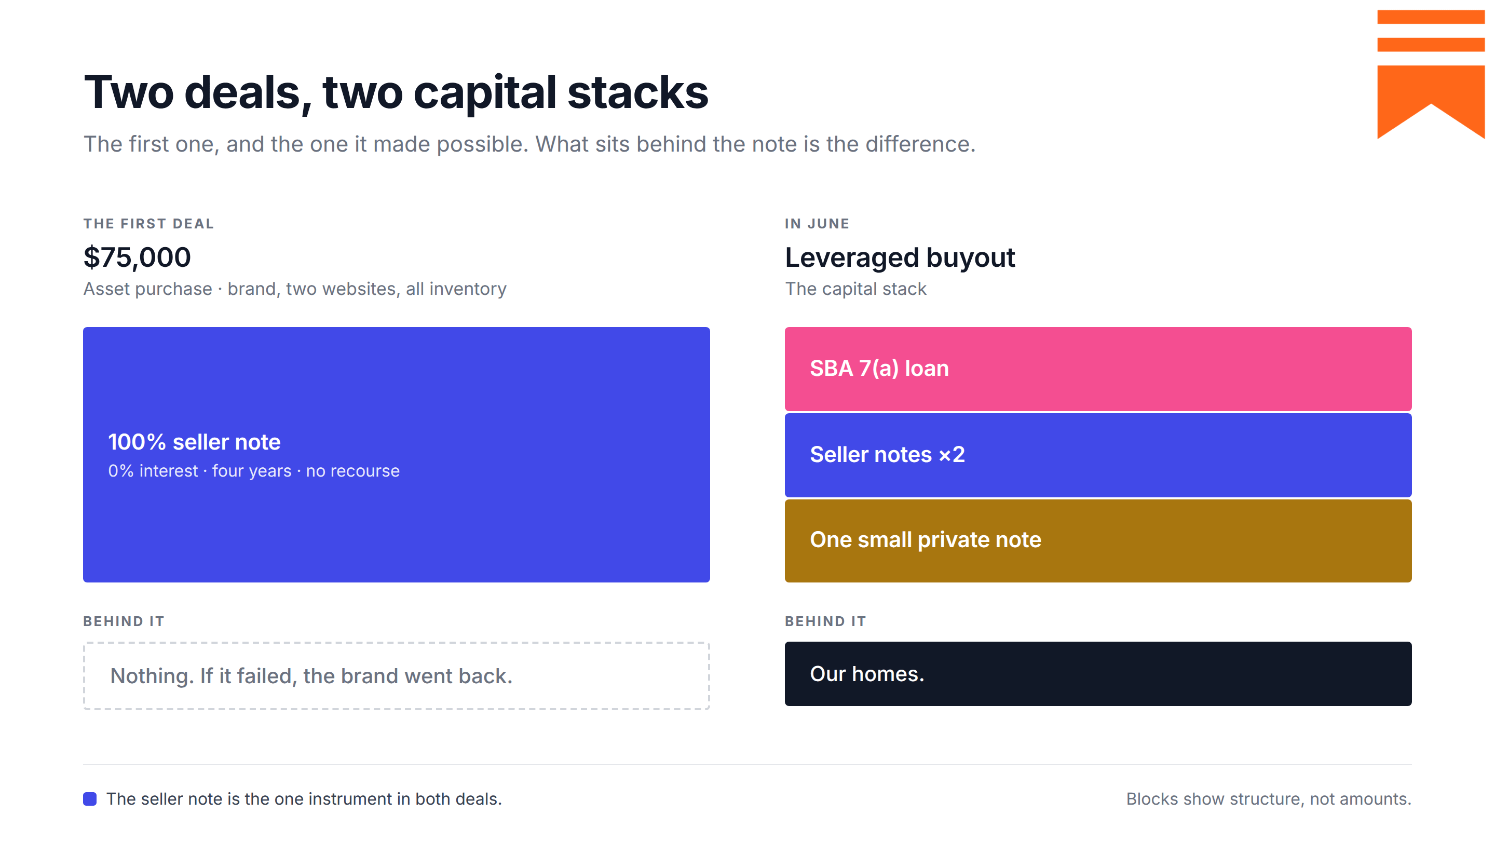Click the Leveraged buyout heading
This screenshot has height=868, width=1495.
tap(900, 257)
